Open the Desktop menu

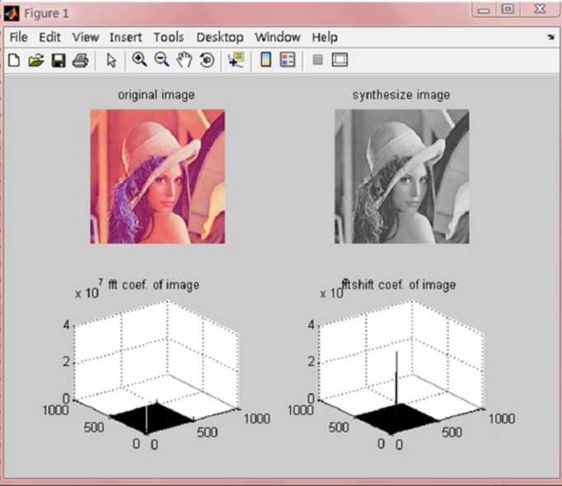(x=220, y=37)
